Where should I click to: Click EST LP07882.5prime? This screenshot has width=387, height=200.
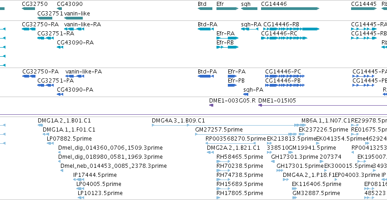point(50,143)
